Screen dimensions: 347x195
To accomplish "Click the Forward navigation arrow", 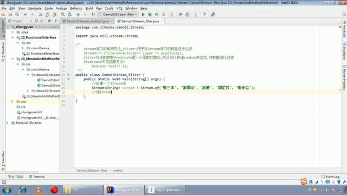I will [85, 15].
